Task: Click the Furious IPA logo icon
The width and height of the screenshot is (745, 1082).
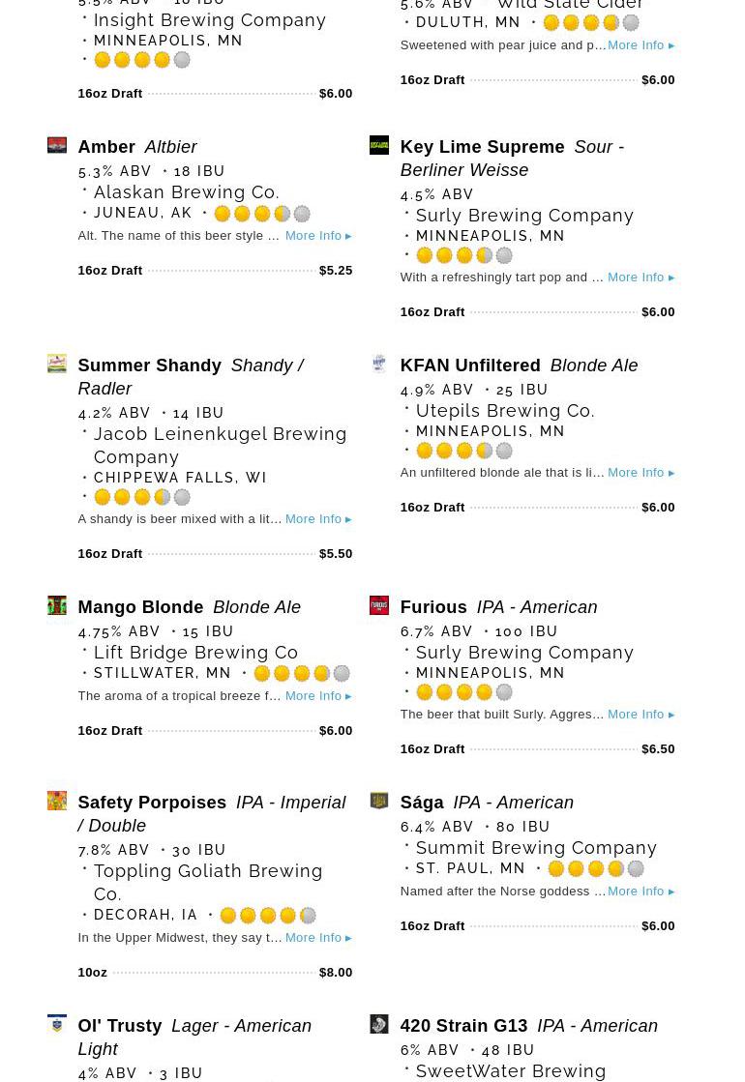Action: click(379, 605)
